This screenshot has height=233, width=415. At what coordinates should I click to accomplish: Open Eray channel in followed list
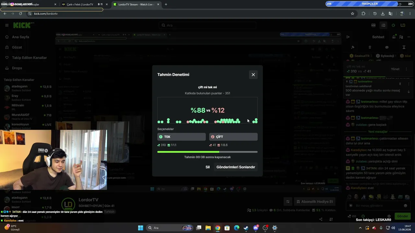coord(28,98)
